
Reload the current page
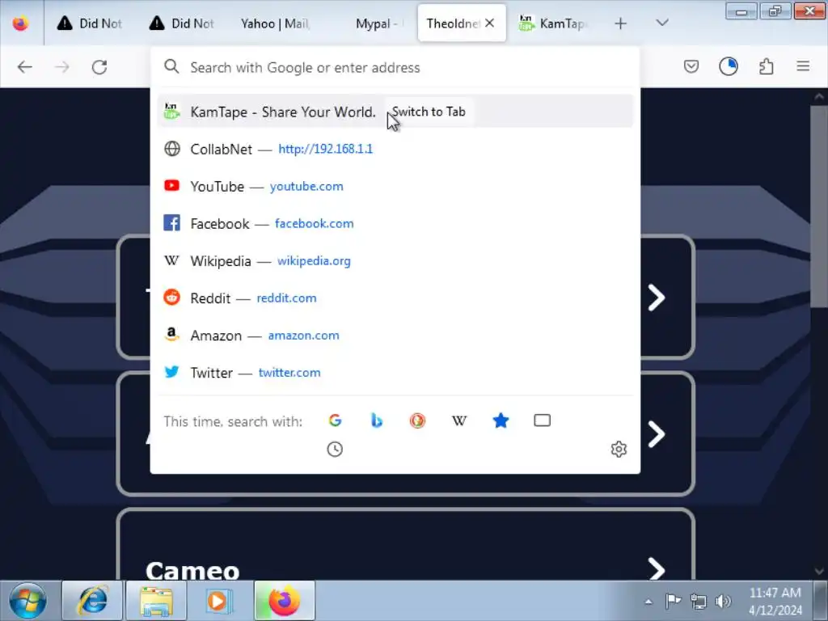pos(99,67)
